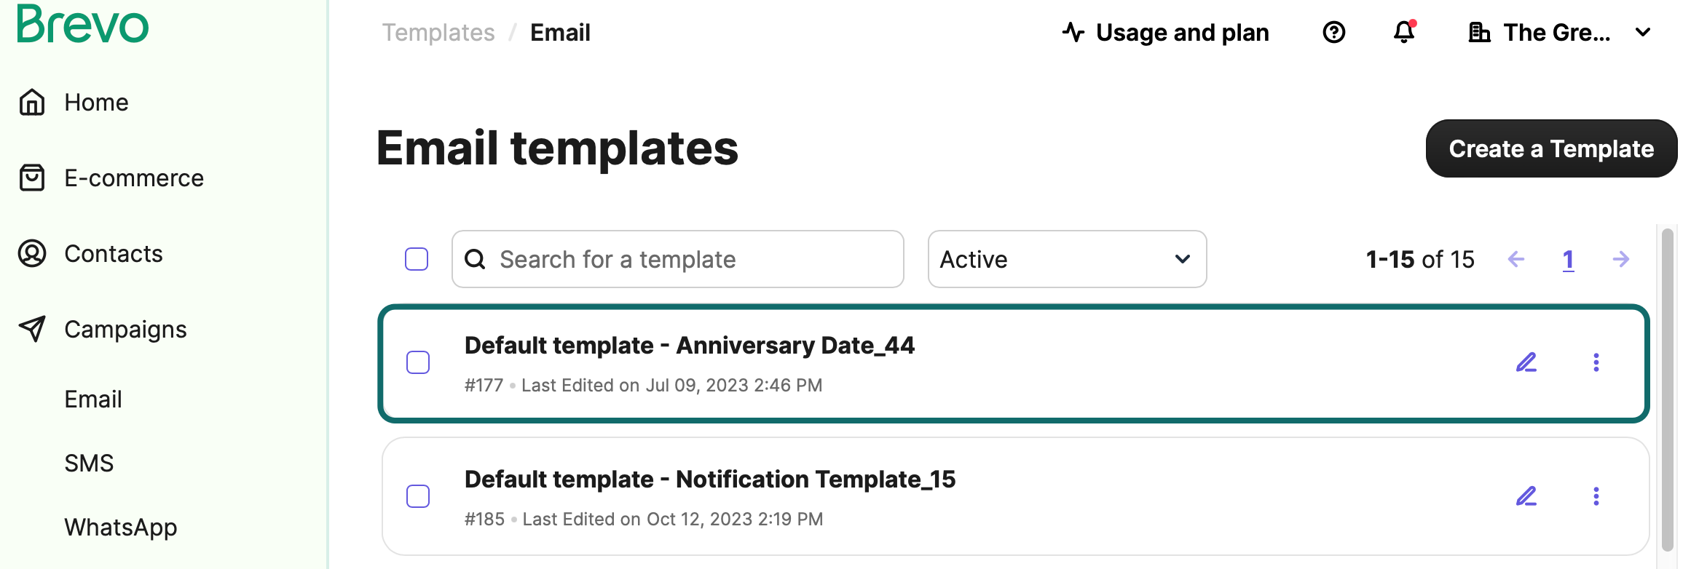Check the Anniversary Date_44 template checkbox
The height and width of the screenshot is (569, 1691).
[x=418, y=362]
